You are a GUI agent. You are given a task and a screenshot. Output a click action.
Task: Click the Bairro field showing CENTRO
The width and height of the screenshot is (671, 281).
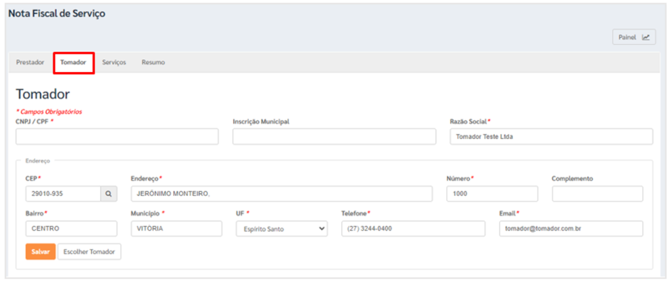tap(71, 229)
